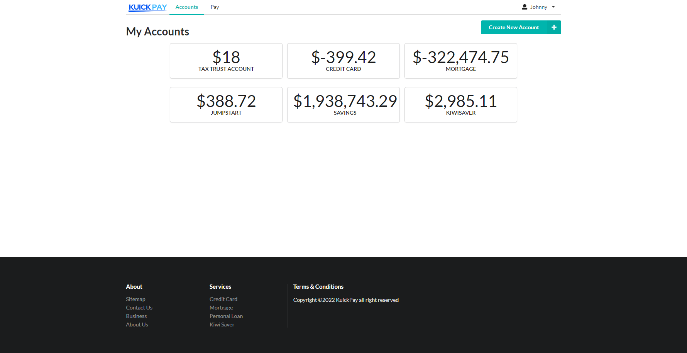Open the Tax Trust Account card
The height and width of the screenshot is (353, 687).
click(226, 61)
